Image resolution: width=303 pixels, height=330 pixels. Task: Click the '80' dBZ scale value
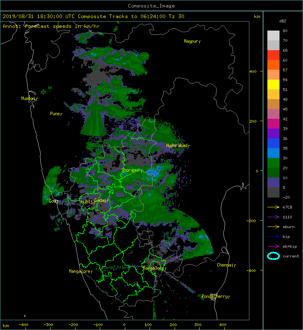285,31
